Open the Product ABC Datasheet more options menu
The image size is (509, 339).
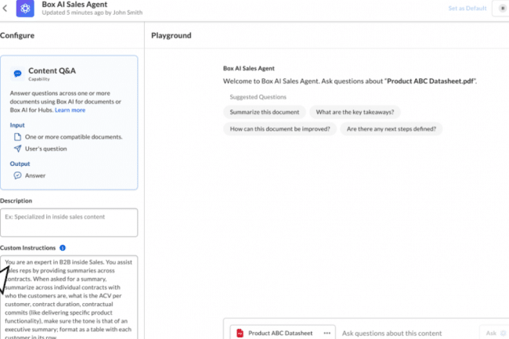pyautogui.click(x=327, y=334)
